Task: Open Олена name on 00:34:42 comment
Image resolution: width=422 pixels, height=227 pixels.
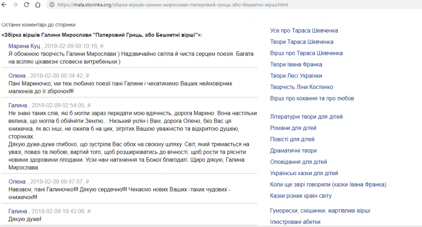Action: click(17, 75)
